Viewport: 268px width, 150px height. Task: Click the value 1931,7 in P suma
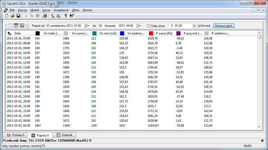click(x=152, y=106)
